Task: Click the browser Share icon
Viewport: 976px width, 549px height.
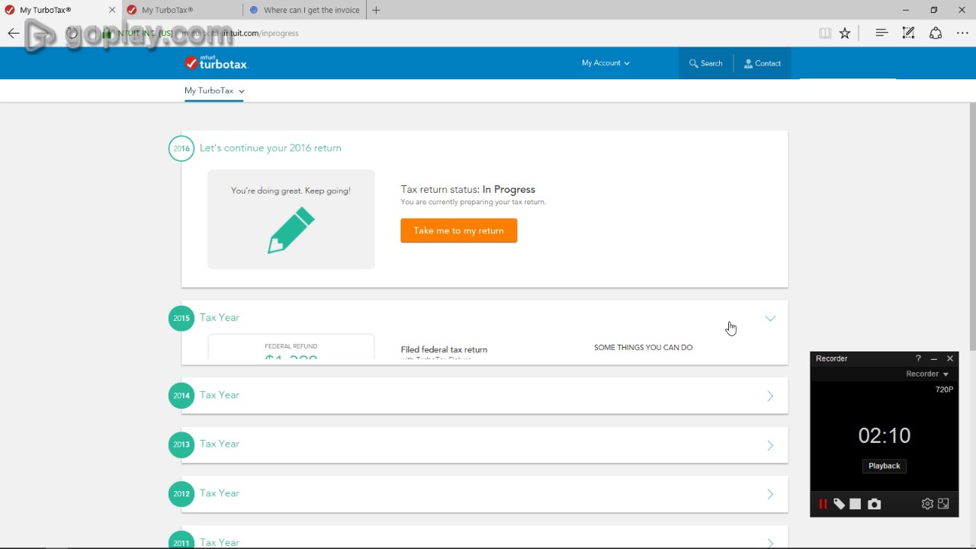Action: (936, 33)
